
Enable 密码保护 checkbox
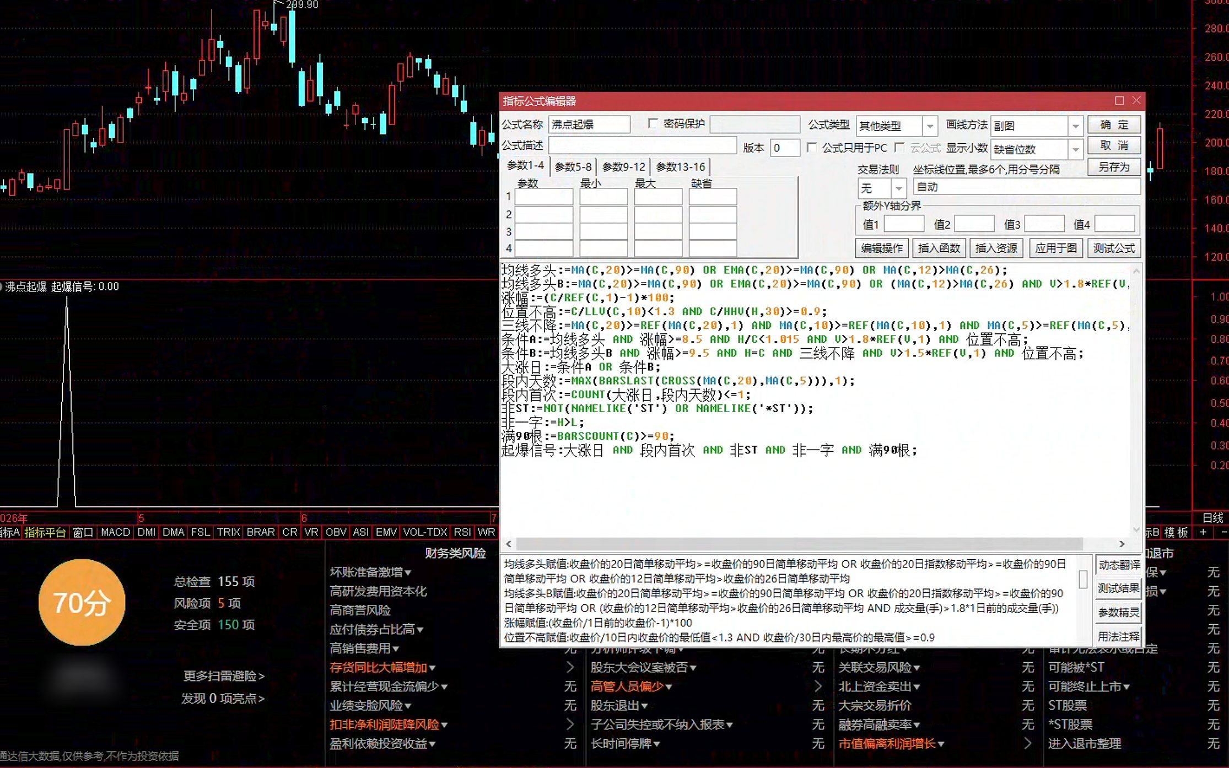coord(653,124)
